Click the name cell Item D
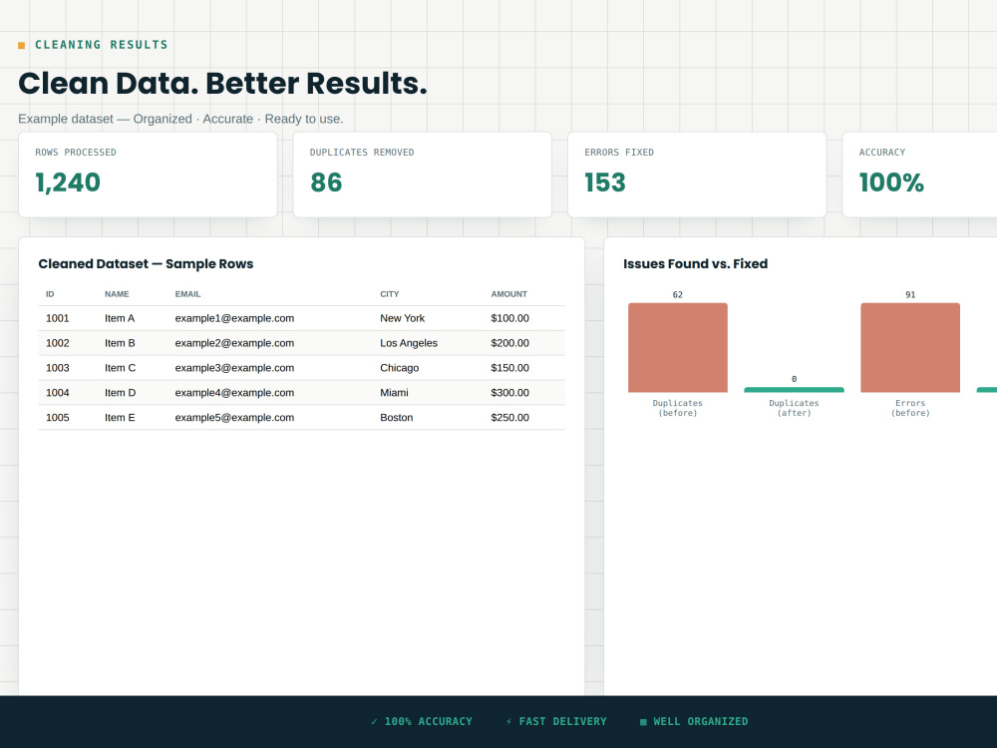This screenshot has height=748, width=997. (121, 392)
